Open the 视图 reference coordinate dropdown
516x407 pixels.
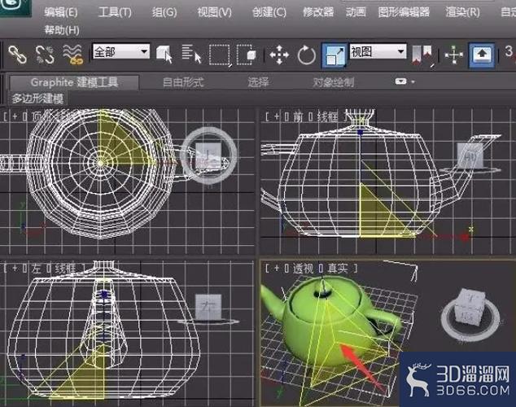click(378, 51)
